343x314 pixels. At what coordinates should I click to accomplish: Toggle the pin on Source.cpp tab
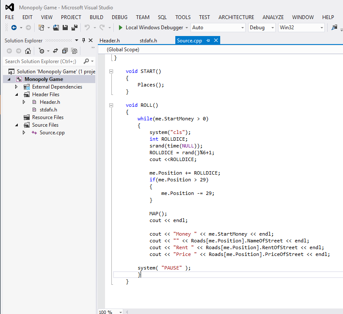208,41
